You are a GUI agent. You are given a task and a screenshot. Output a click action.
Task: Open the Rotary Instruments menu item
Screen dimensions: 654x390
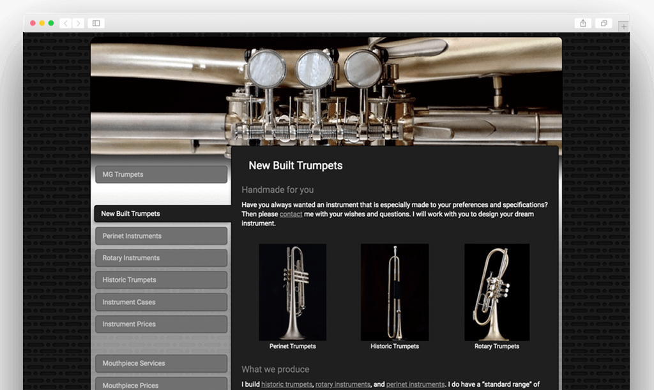click(161, 258)
